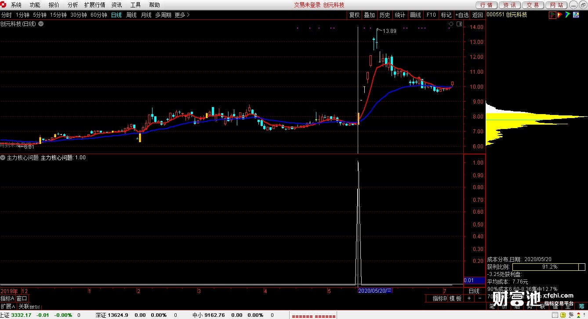Click the 资讯 button at top right
This screenshot has width=588, height=319.
click(x=510, y=5)
